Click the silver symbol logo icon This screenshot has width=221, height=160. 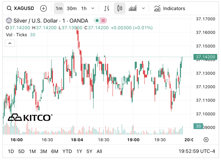tap(9, 21)
